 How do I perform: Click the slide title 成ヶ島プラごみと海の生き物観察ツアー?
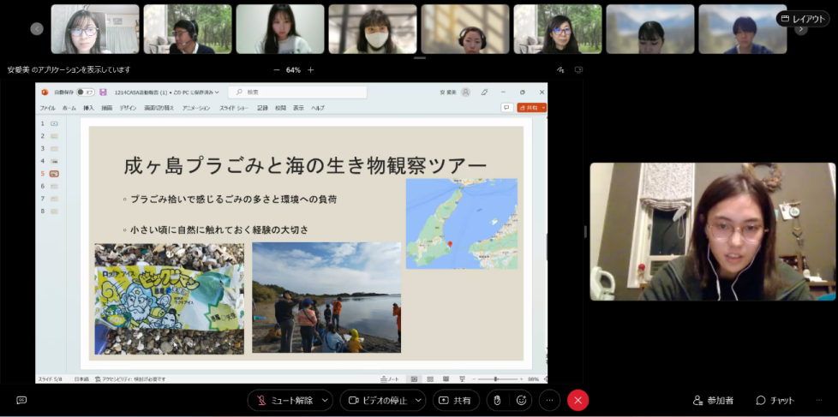point(305,166)
